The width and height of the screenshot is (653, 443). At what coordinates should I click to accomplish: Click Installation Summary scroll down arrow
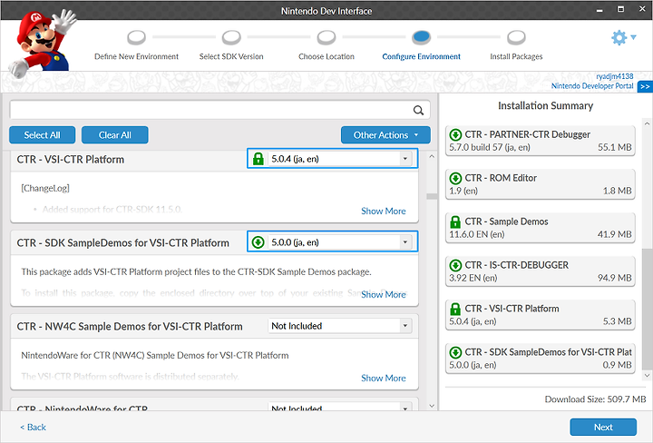(647, 376)
